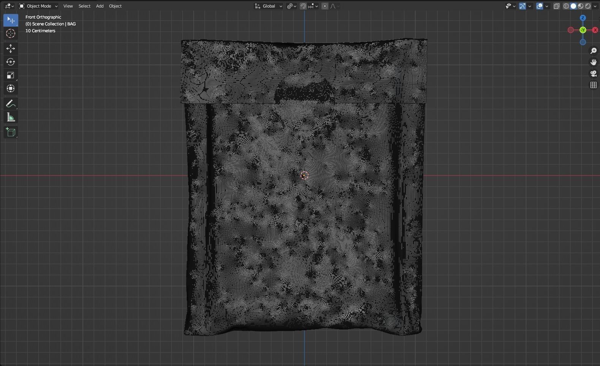Open proportional editing falloff dropdown
Viewport: 600px width, 366px height.
335,6
